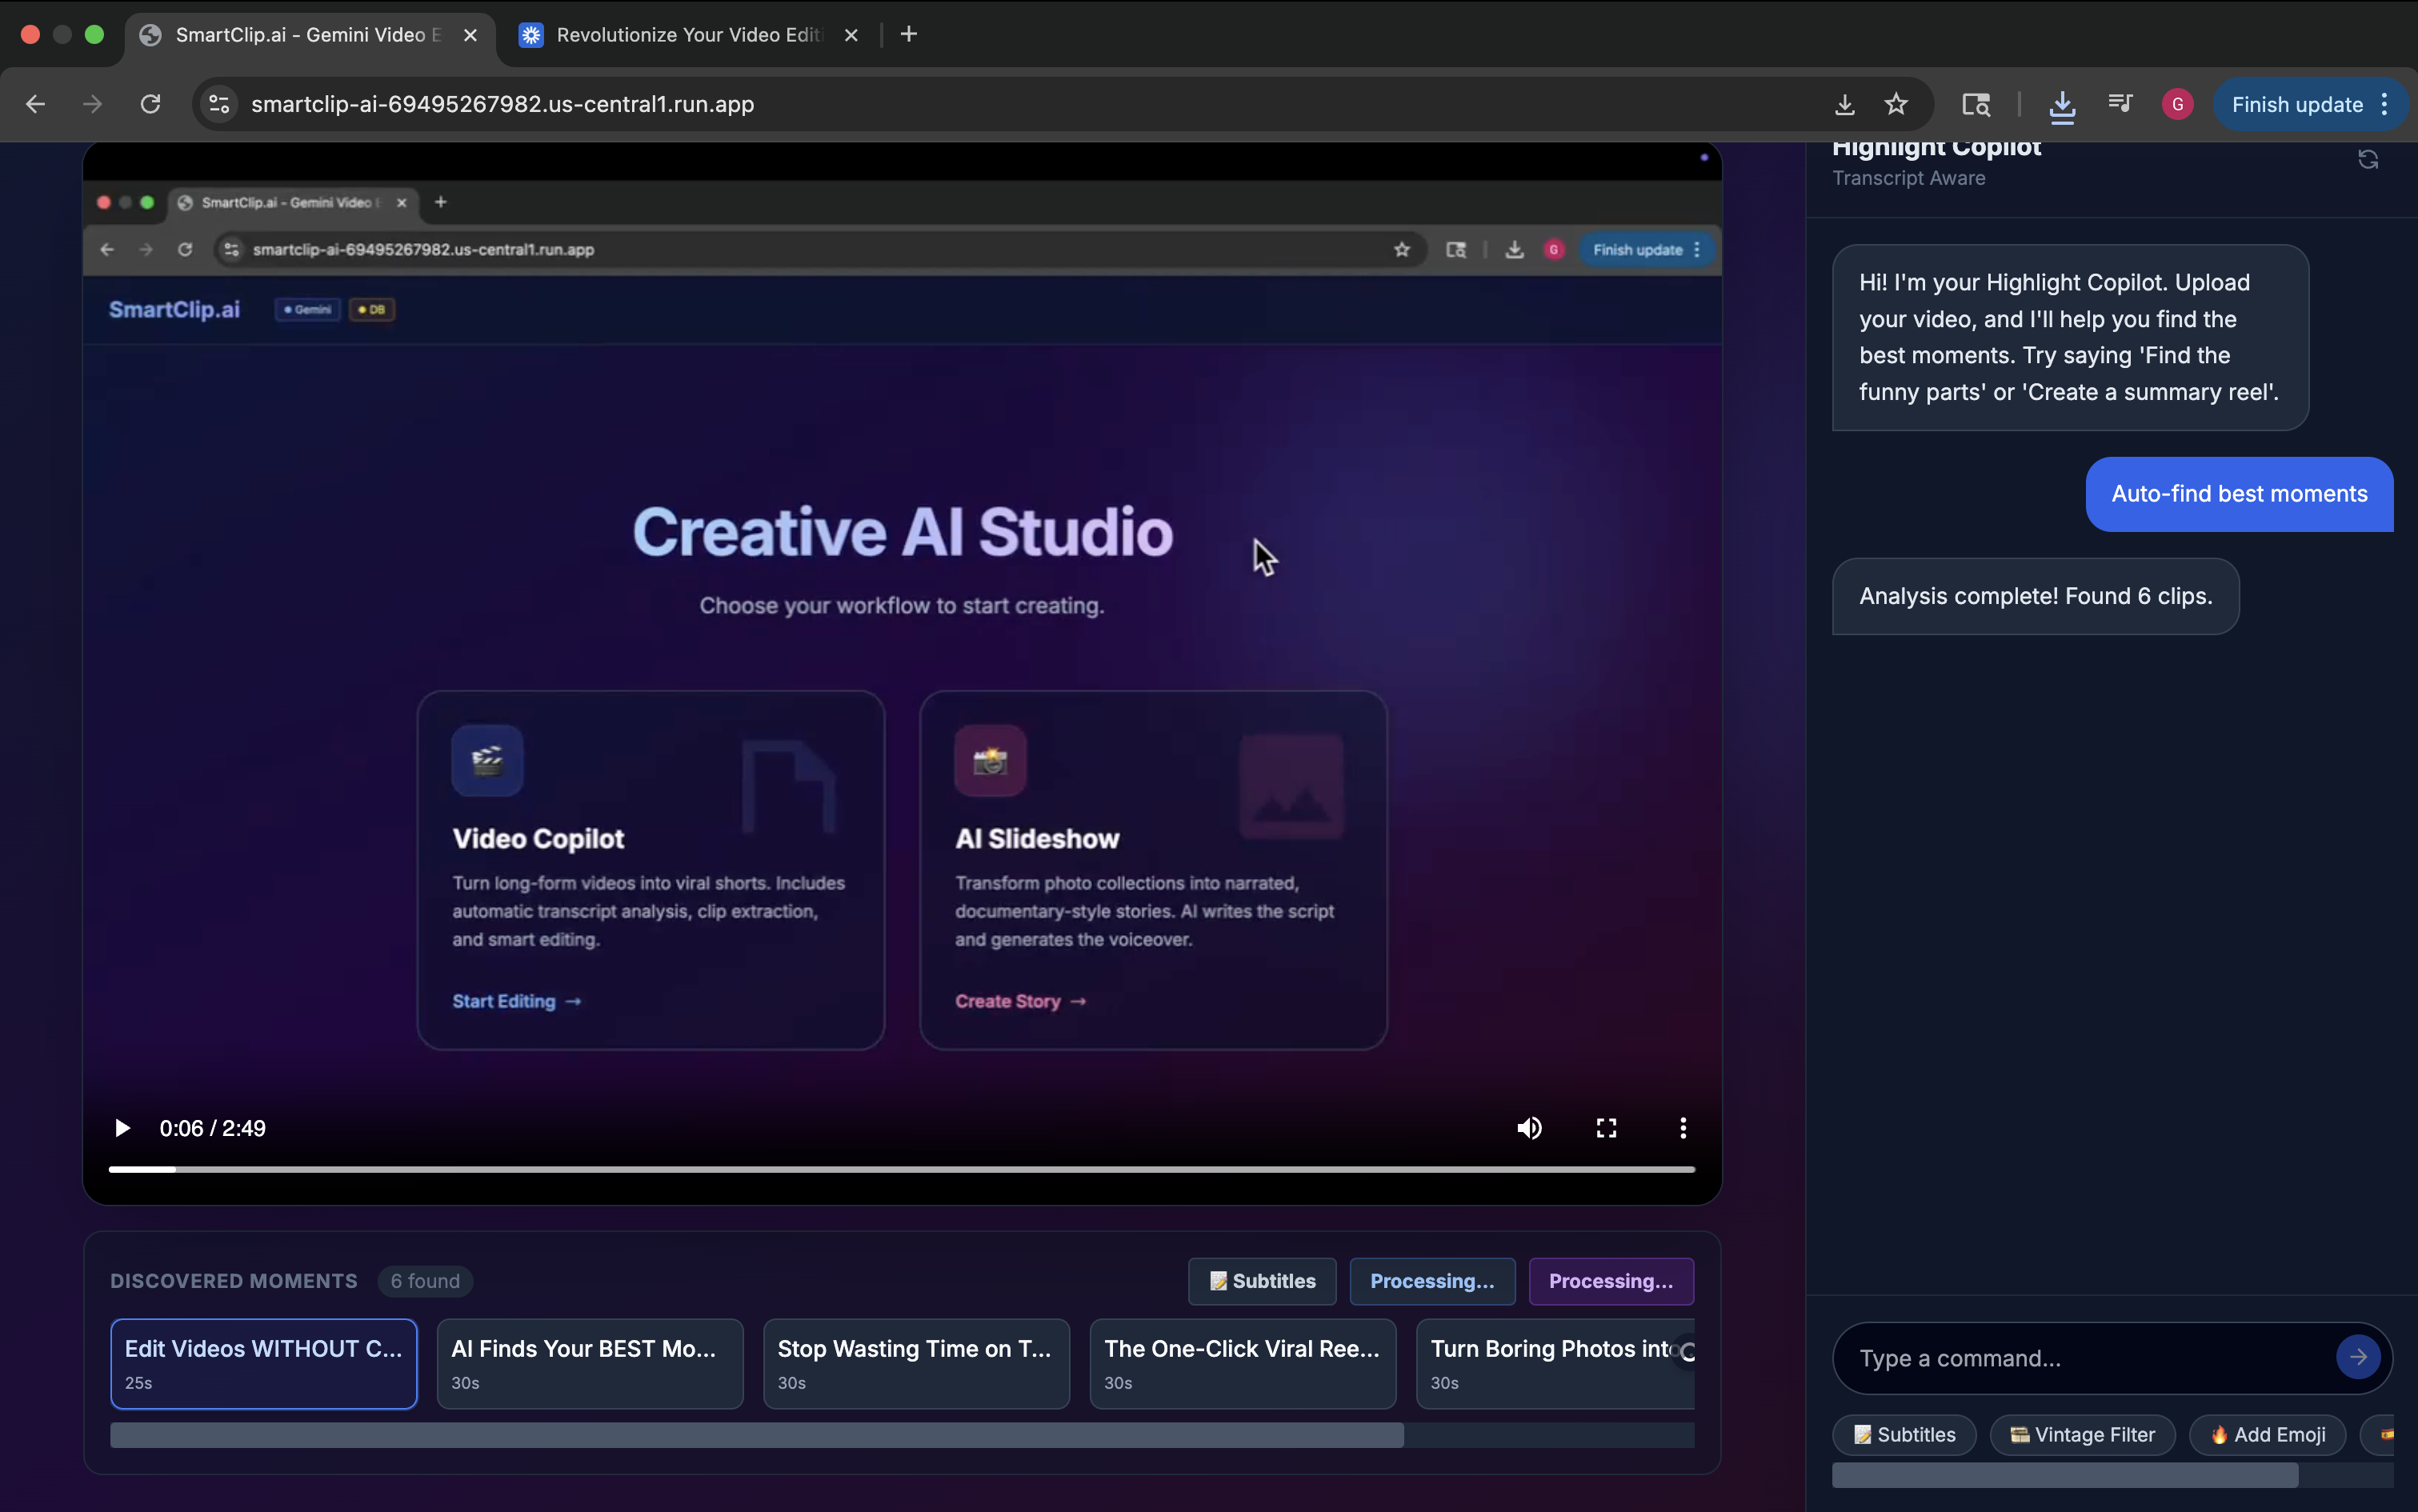This screenshot has width=2418, height=1512.
Task: Click the Subtitles button above discovered moments
Action: (1261, 1281)
